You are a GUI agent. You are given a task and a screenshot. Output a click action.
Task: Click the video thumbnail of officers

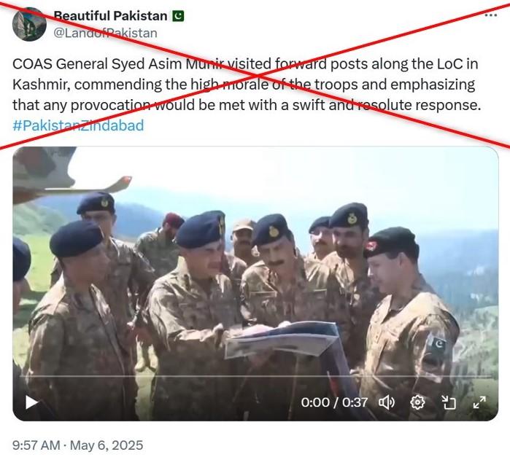coord(255,284)
